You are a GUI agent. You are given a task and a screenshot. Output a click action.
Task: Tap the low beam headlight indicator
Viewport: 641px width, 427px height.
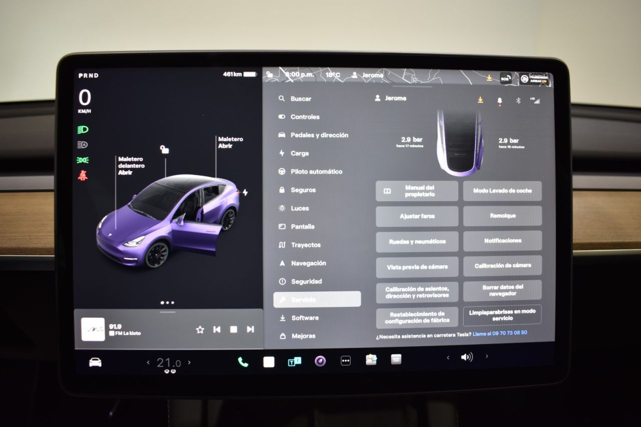[x=83, y=130]
